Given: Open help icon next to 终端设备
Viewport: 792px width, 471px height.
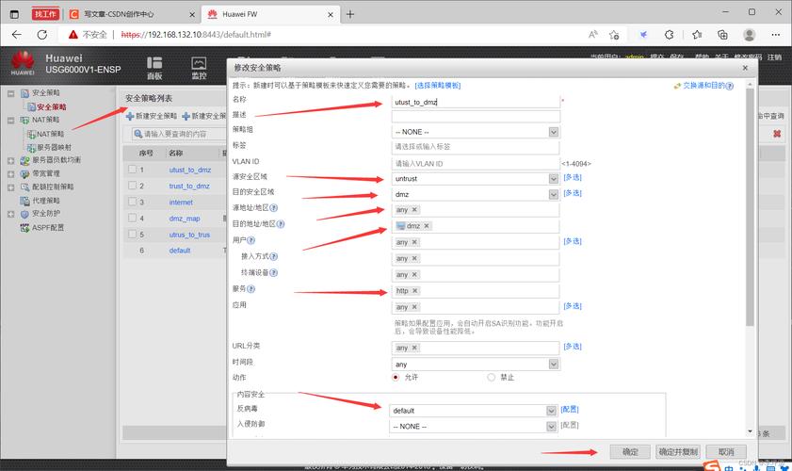Looking at the screenshot, I should tap(274, 273).
